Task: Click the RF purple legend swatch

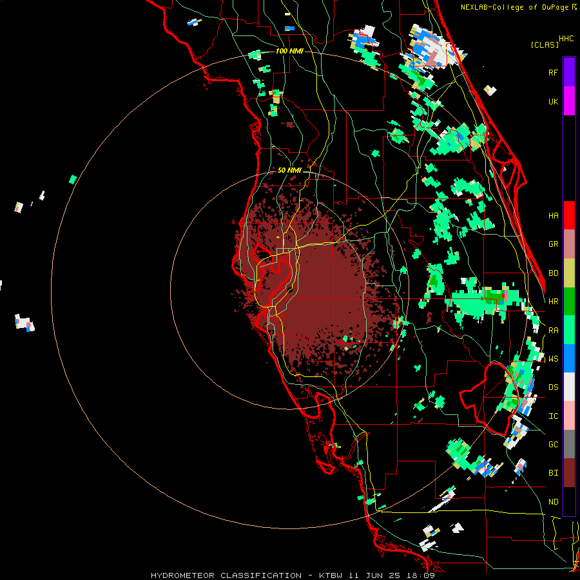Action: point(569,72)
